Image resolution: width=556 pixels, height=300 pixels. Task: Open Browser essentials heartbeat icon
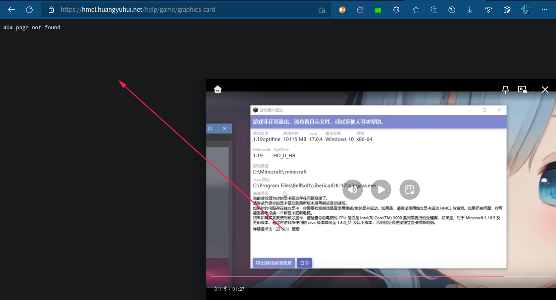click(x=488, y=10)
